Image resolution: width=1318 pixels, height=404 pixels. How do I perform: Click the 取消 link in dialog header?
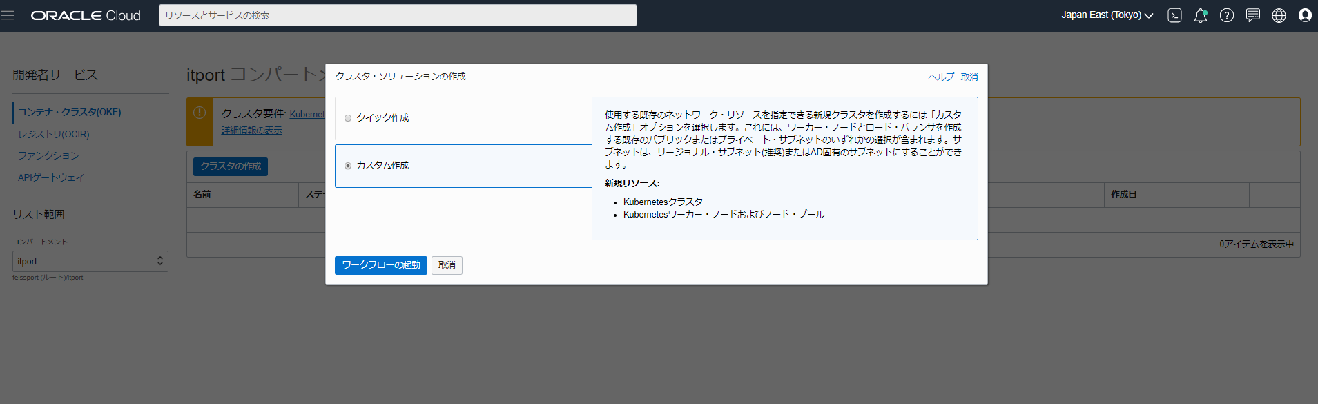pos(969,77)
